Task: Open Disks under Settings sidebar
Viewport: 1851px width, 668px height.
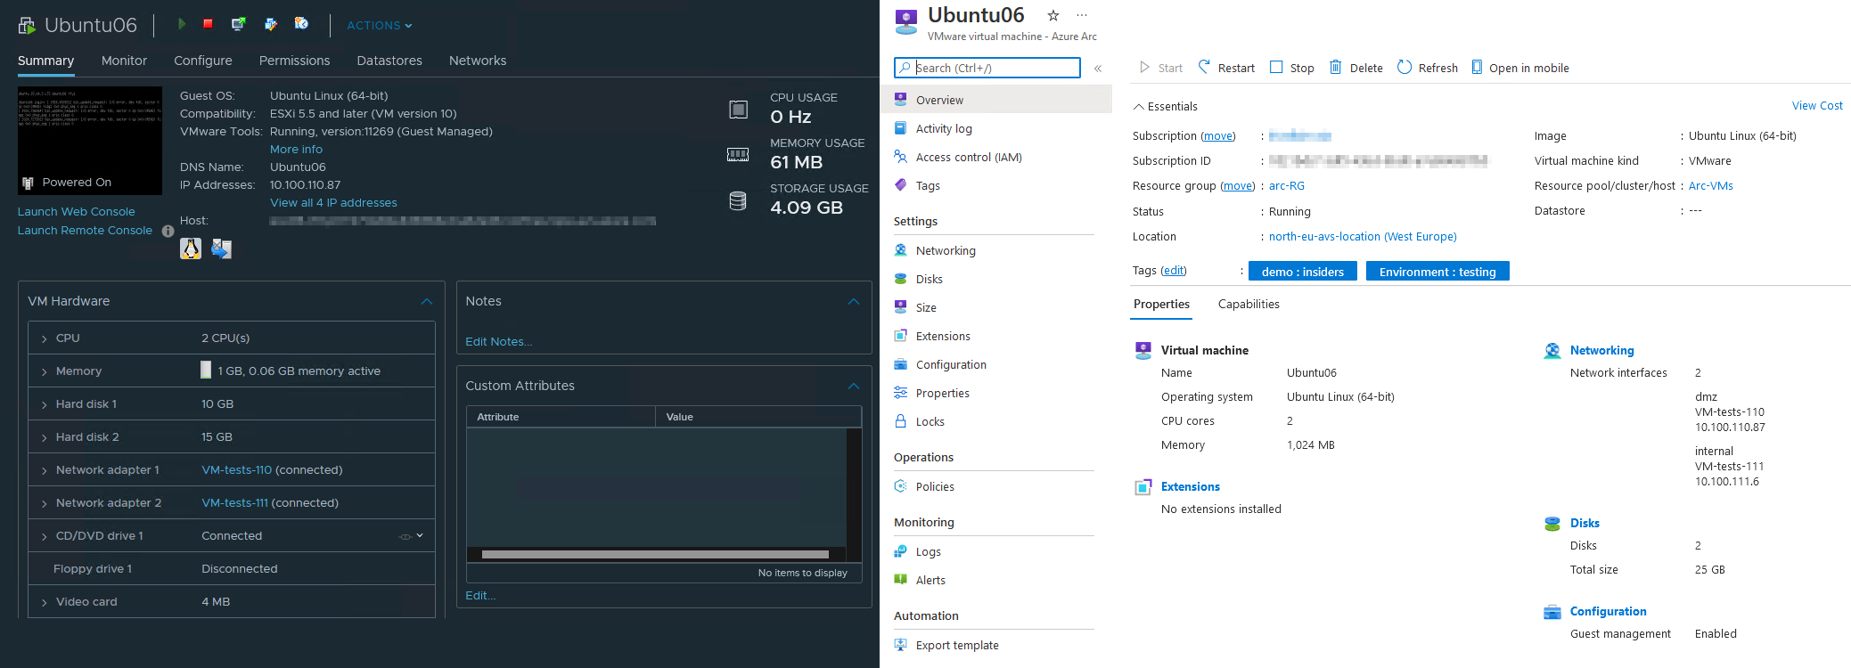Action: 929,280
